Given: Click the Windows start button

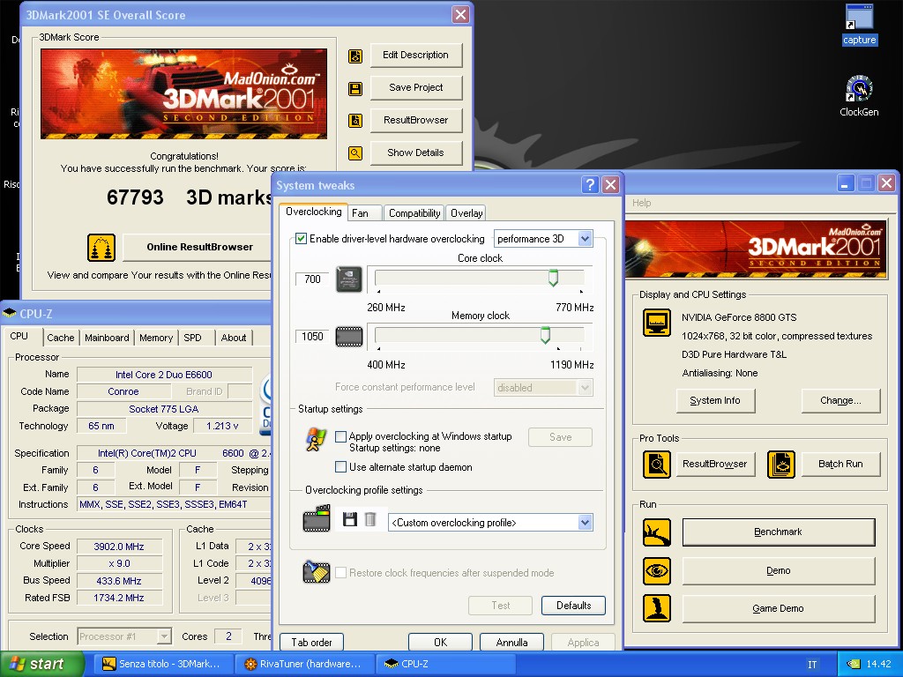Looking at the screenshot, I should [42, 664].
